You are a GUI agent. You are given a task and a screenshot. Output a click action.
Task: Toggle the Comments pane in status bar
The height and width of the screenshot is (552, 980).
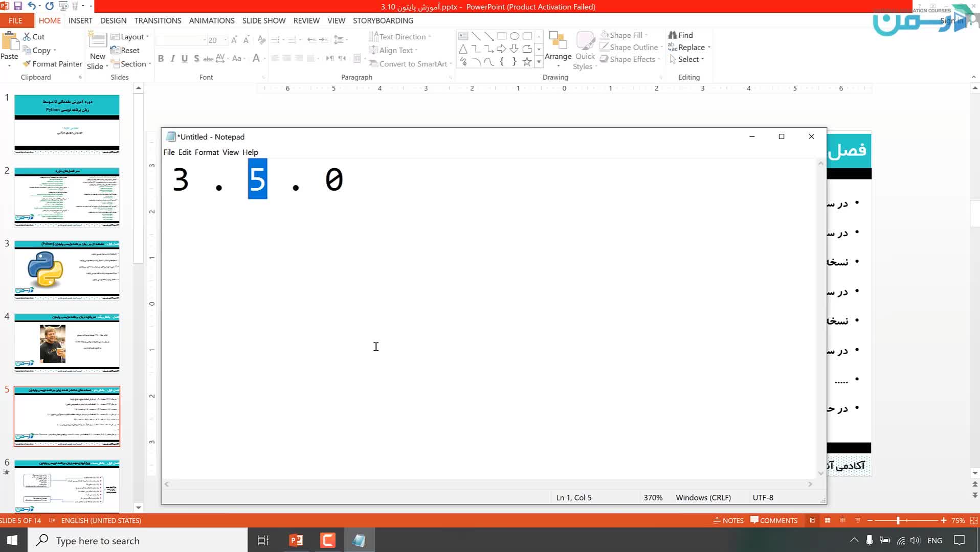coord(774,520)
